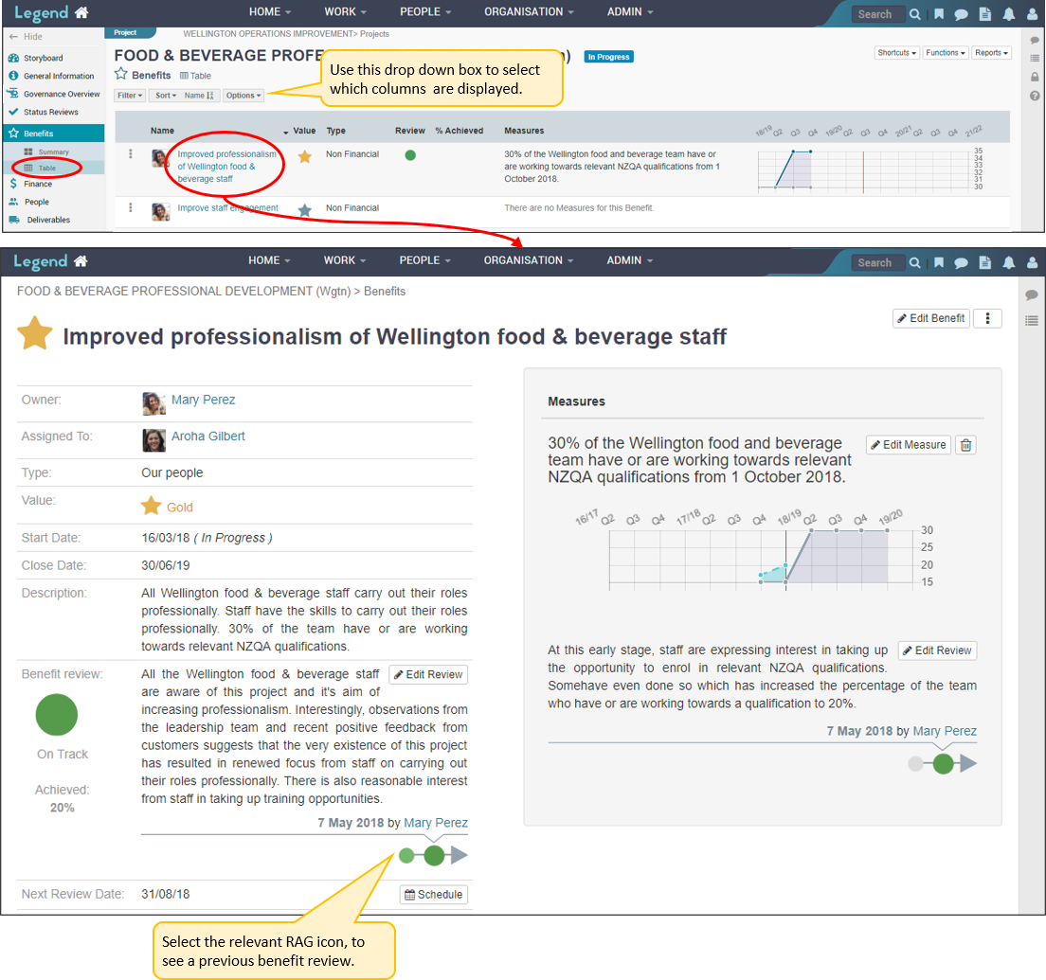
Task: Click the home icon in the top Legend header
Action: click(x=81, y=12)
